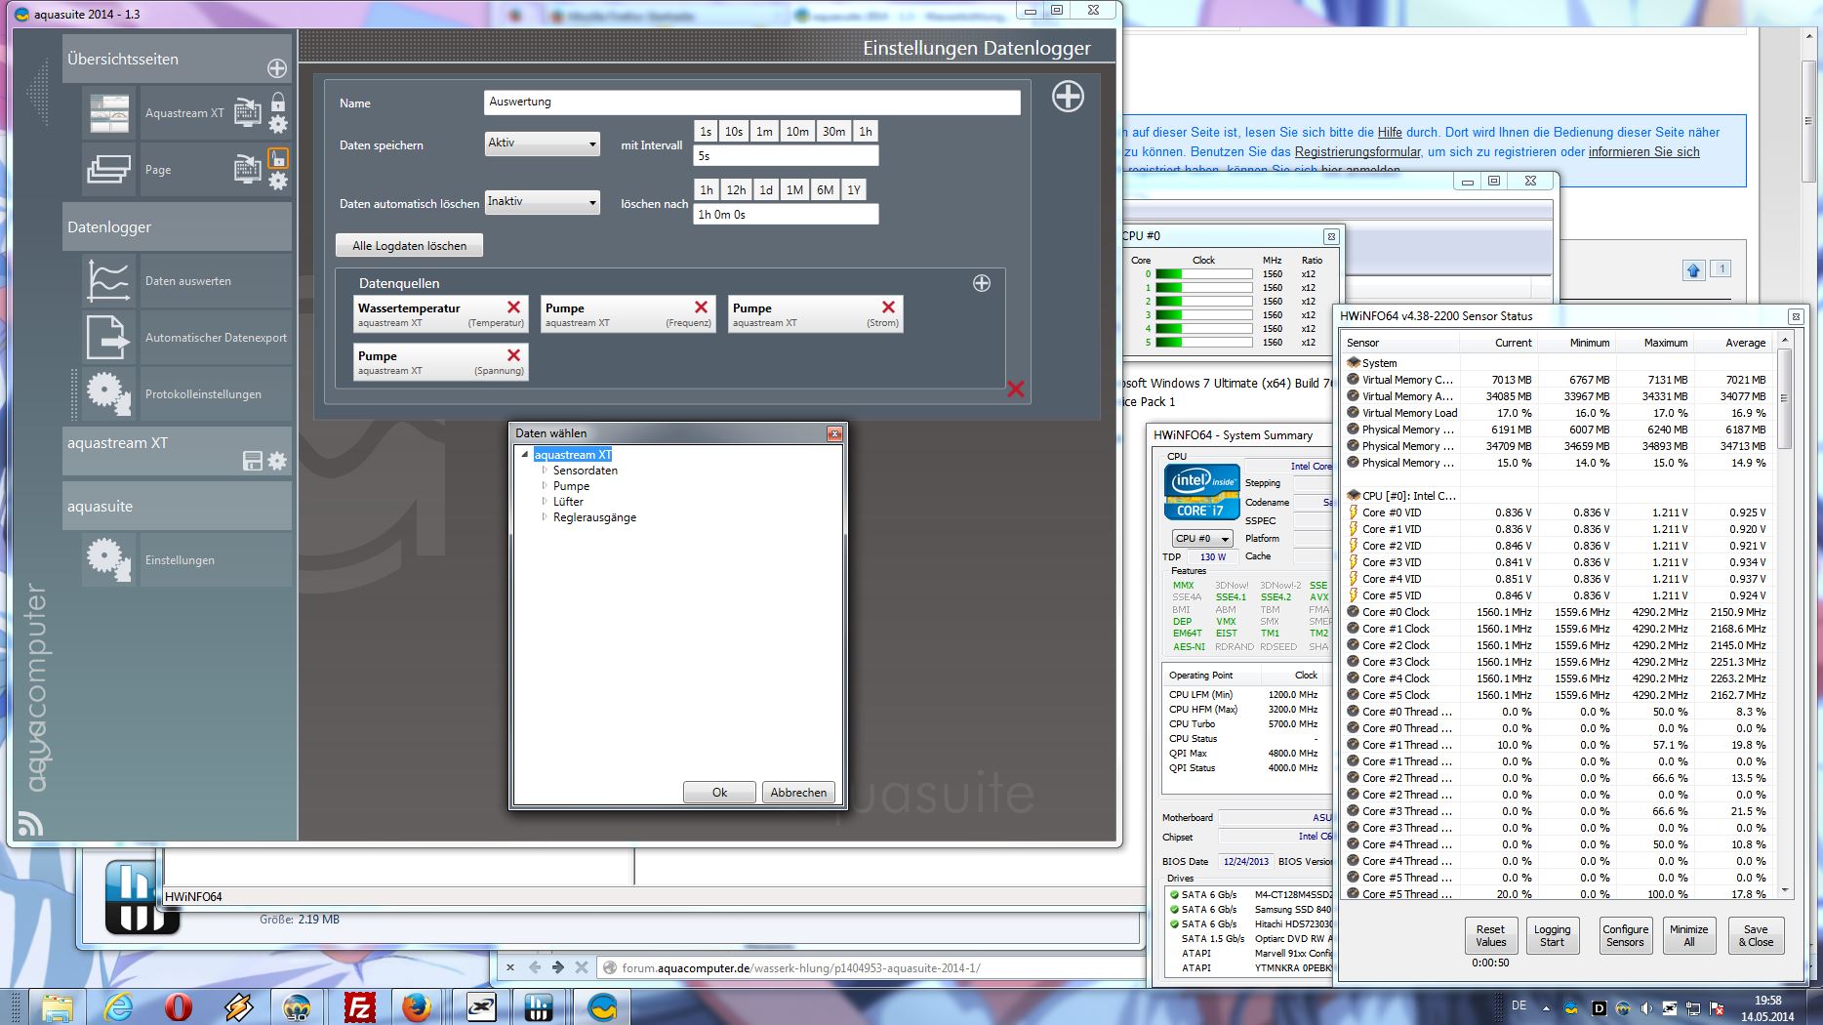This screenshot has width=1823, height=1025.
Task: Select Protokolleinstellungen in the sidebar
Action: pos(203,394)
